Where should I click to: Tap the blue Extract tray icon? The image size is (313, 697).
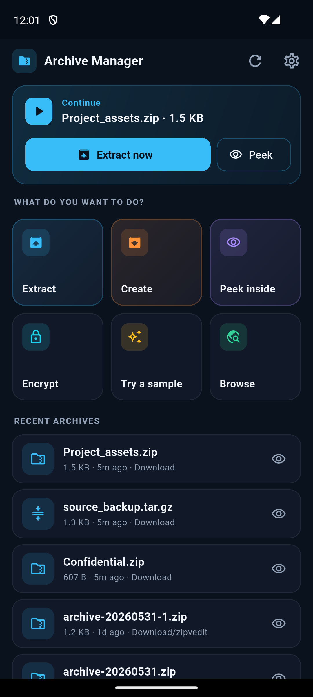36,242
